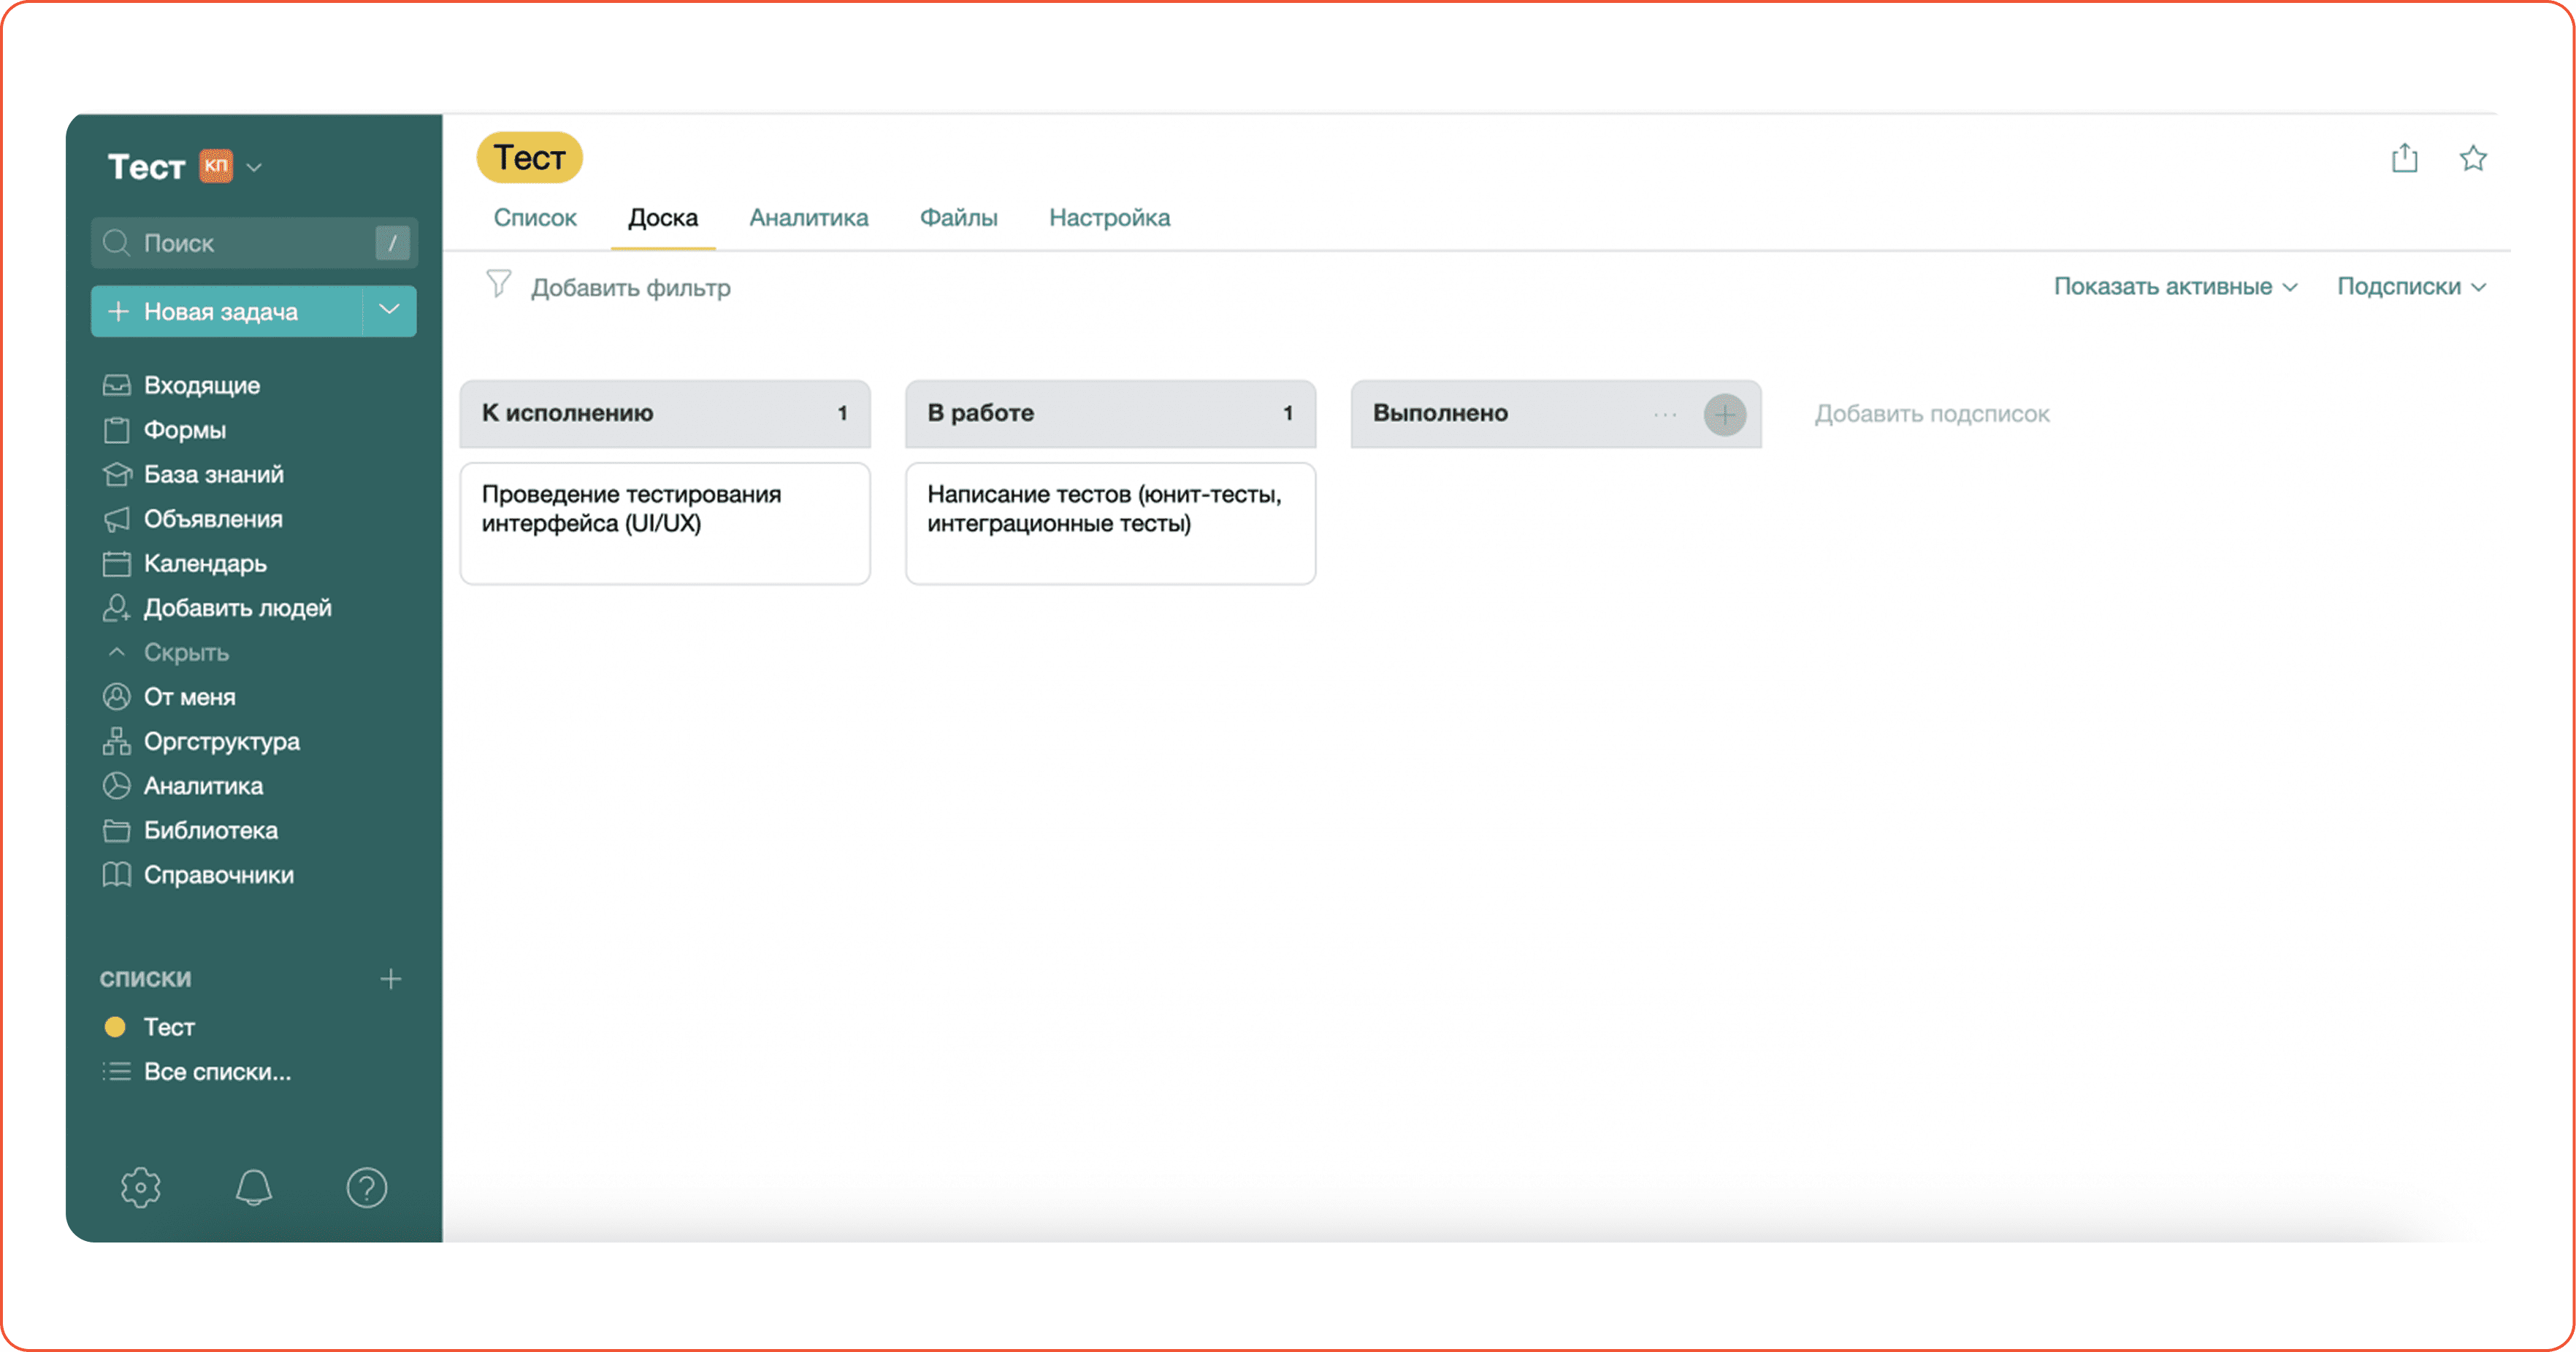Viewport: 2576px width, 1352px height.
Task: Click the slash shortcut key in search
Action: pyautogui.click(x=392, y=243)
